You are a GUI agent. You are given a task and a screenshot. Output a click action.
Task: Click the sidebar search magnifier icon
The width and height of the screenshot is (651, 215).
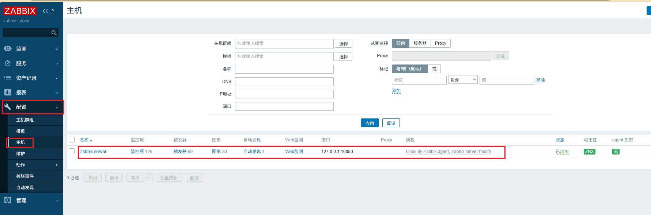coord(54,33)
